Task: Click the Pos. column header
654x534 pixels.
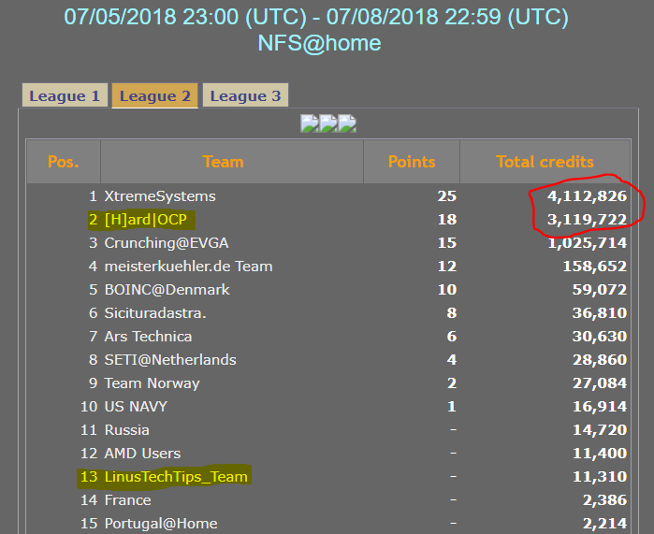Action: coord(64,162)
